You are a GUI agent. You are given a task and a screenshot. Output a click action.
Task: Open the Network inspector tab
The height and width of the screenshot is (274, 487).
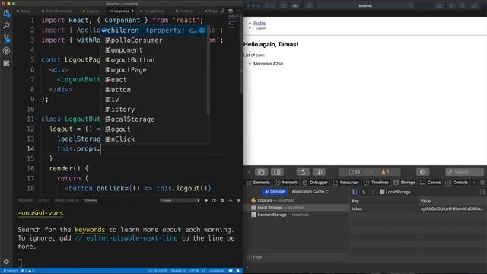point(286,183)
